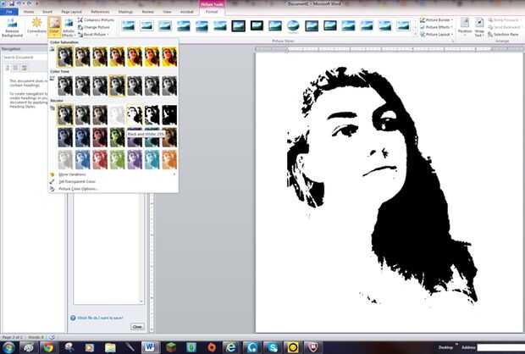This screenshot has height=354, width=525.
Task: Click Compress Pictures
Action: tap(96, 20)
